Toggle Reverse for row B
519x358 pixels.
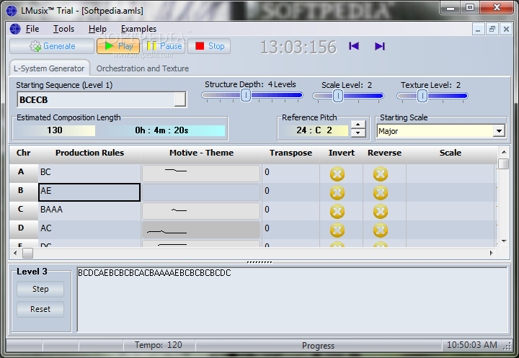381,192
